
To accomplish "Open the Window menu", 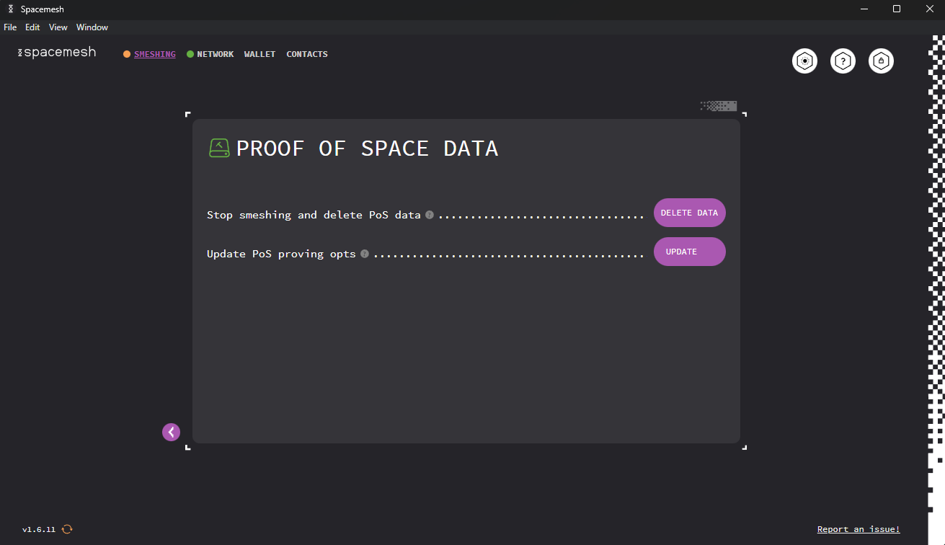I will click(92, 27).
